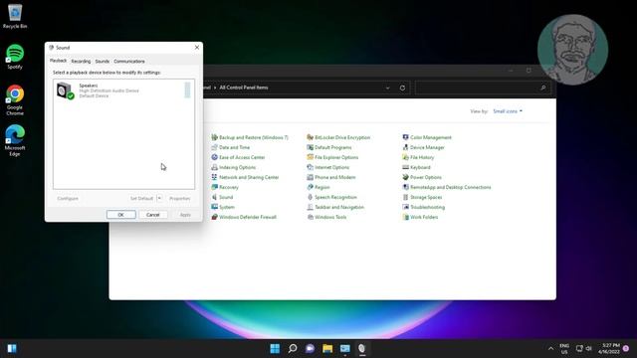This screenshot has height=358, width=637.
Task: Open the taskbar volume icon
Action: tap(589, 349)
